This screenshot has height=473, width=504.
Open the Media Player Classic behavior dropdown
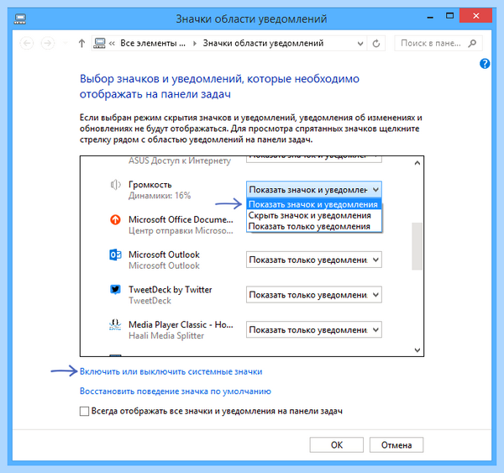(x=313, y=330)
